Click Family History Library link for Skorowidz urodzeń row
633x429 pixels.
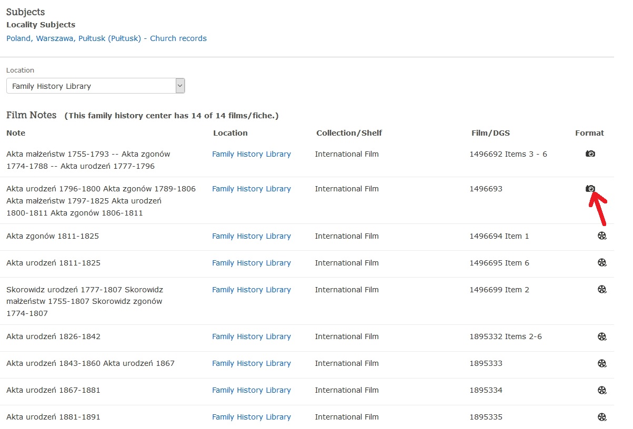[251, 290]
